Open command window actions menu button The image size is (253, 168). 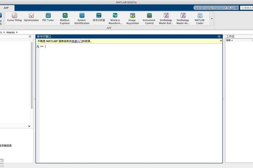(219, 37)
